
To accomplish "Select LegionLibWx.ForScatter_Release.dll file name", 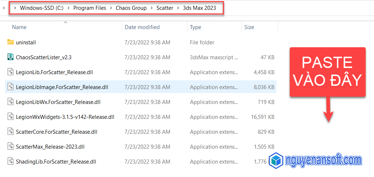I will [58, 102].
